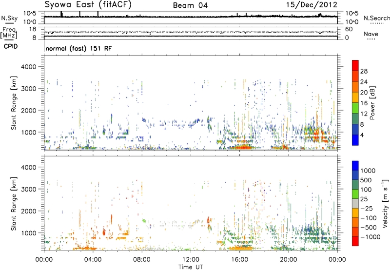Click the "28" power colorbar label

364,71
